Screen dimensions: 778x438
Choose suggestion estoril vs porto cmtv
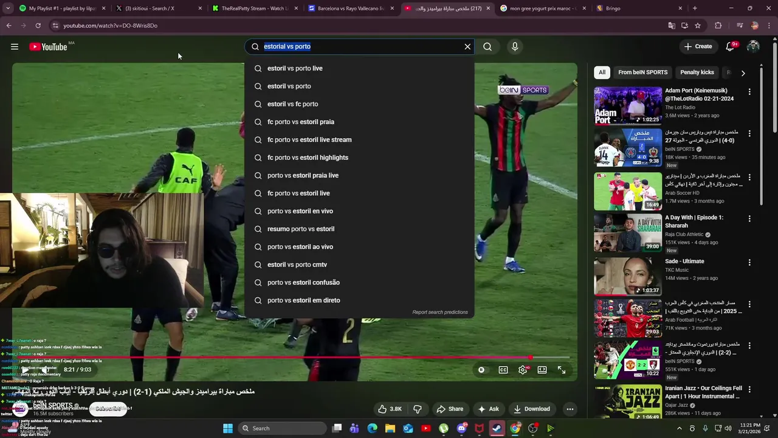point(359,265)
